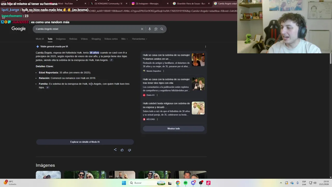Viewport: 332px width, 187px height.
Task: Open OBS Studio from the taskbar
Action: [x=201, y=183]
